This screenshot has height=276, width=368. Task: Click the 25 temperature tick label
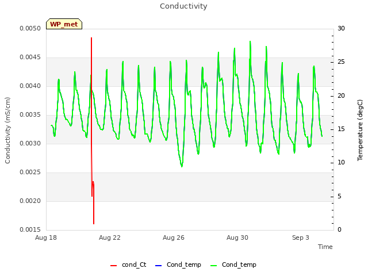(341, 62)
